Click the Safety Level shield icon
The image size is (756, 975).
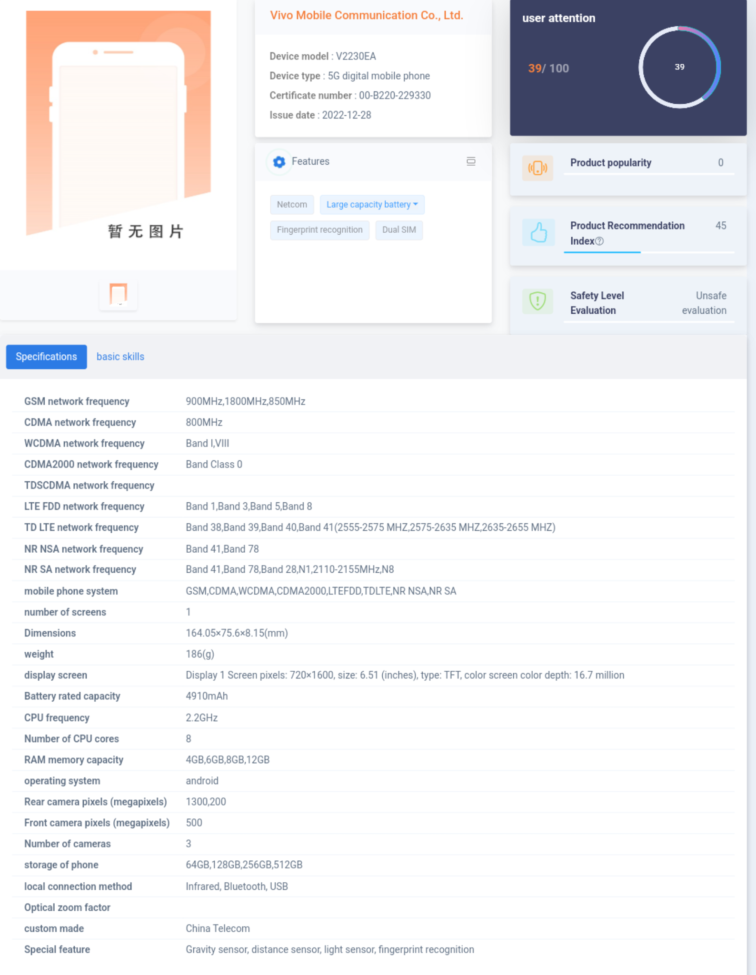tap(537, 301)
